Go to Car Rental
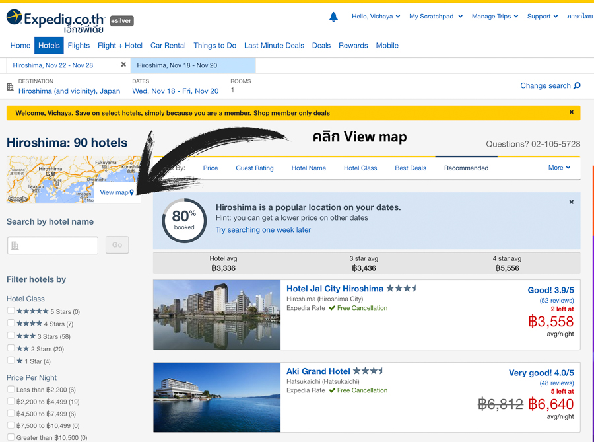 (x=168, y=45)
